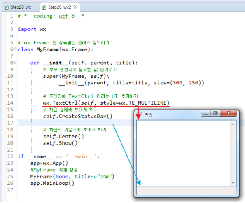Click 'MyFrame(None, title=u"연습")' on line 25
Image resolution: width=245 pixels, height=203 pixels.
click(72, 177)
